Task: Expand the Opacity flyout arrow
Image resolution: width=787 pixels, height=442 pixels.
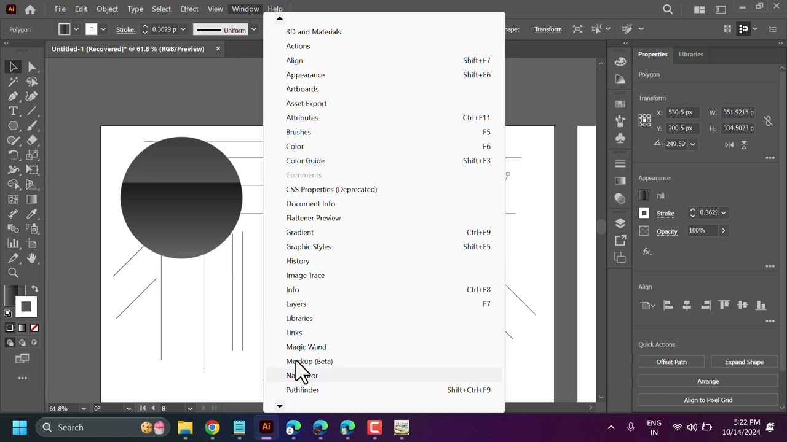Action: tap(723, 231)
